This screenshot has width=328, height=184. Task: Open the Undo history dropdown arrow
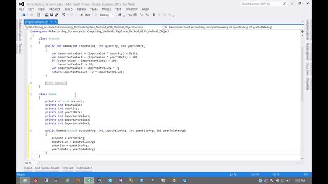[67, 15]
